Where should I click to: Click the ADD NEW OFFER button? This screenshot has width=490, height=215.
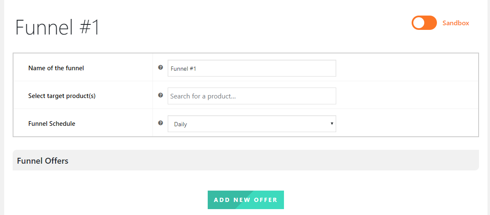[246, 200]
